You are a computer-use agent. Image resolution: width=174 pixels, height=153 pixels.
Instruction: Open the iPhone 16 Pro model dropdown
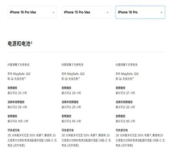(x=140, y=12)
